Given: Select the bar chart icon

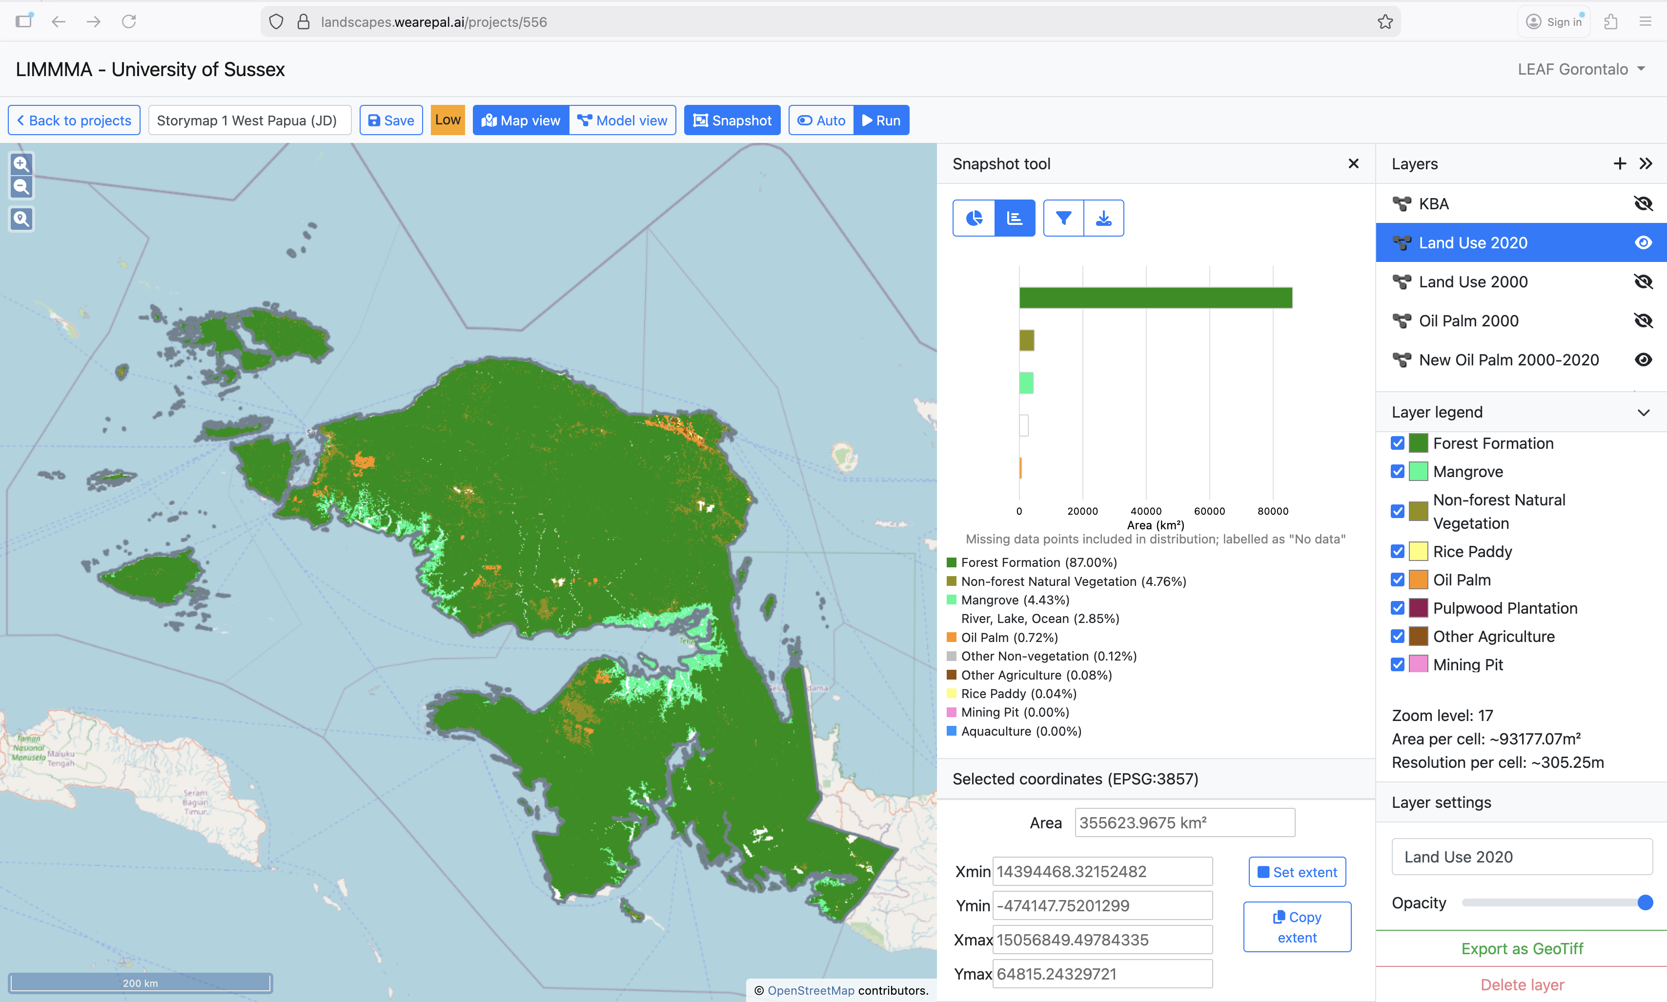Looking at the screenshot, I should (x=1015, y=218).
